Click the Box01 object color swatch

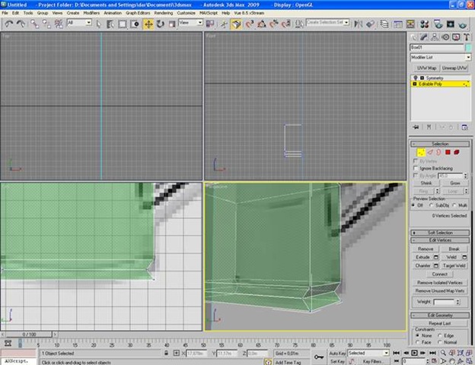(468, 47)
